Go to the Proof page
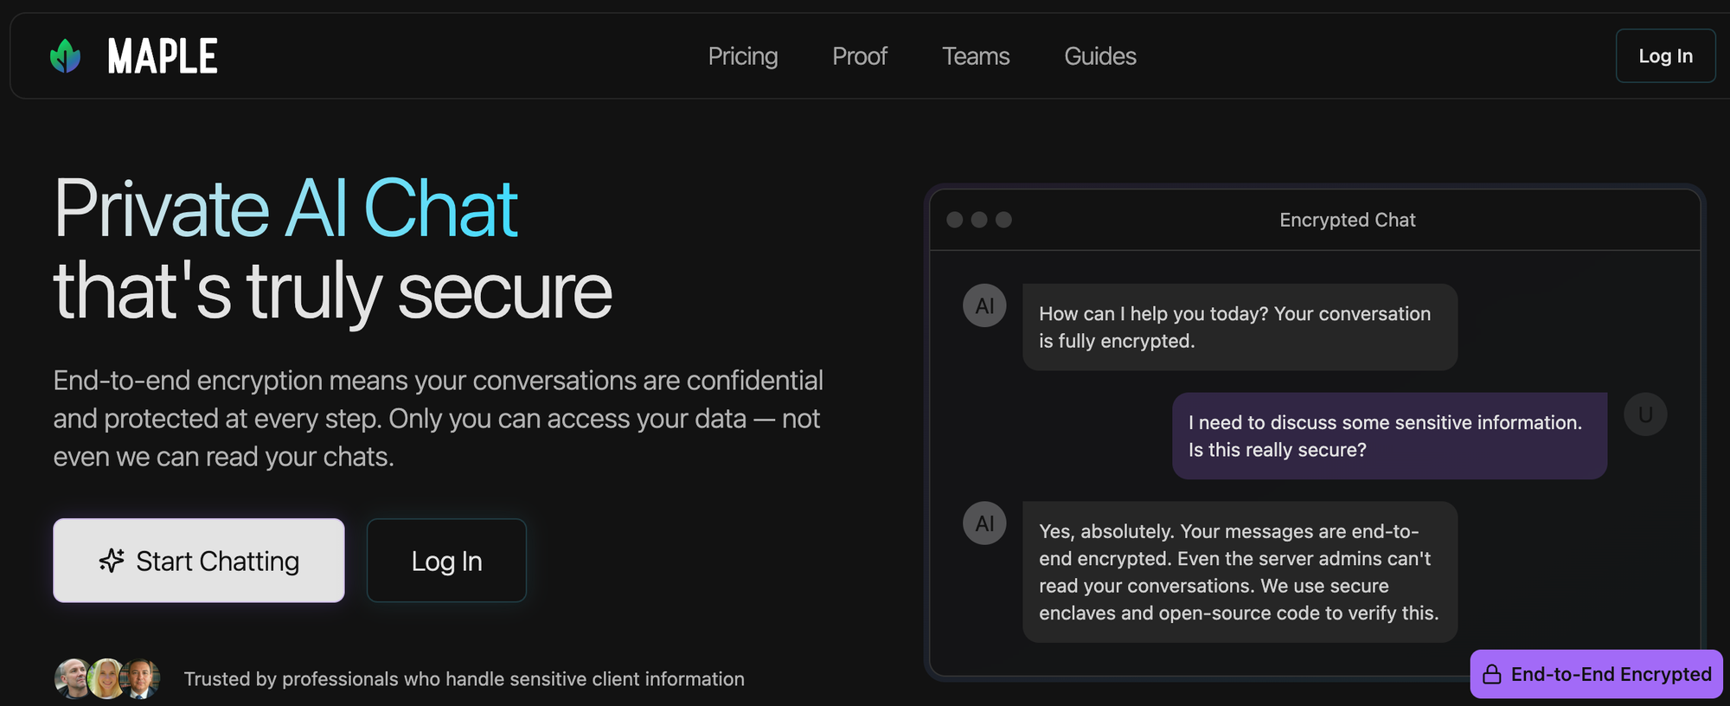The height and width of the screenshot is (706, 1730). click(859, 56)
